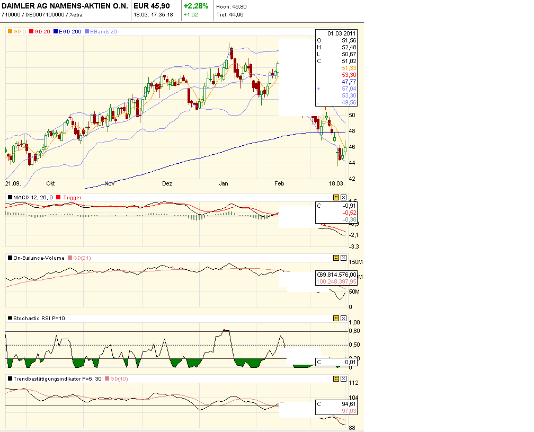Close the On-Balance-Volume indicator panel
This screenshot has width=534, height=432.
coord(344,258)
